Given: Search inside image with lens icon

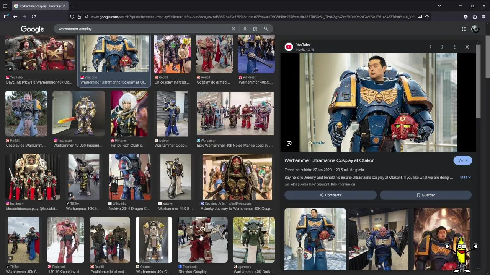Looking at the screenshot, I should click(x=289, y=143).
